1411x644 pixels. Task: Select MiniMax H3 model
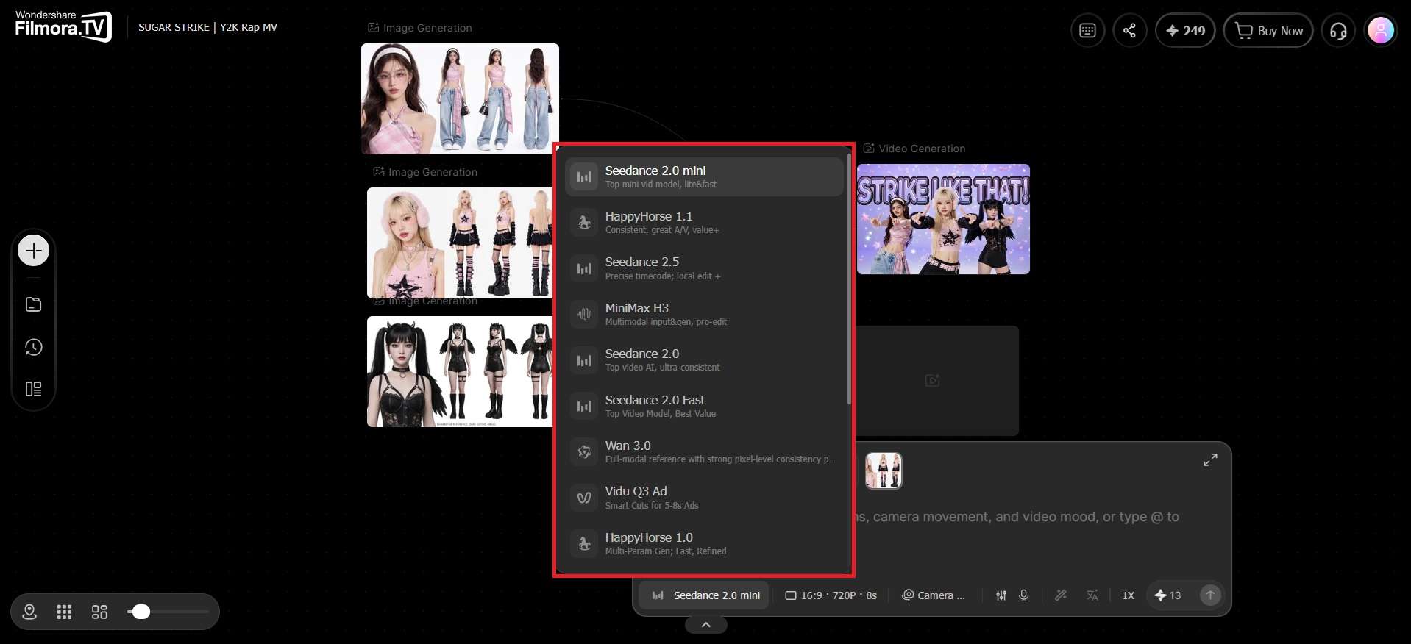704,314
